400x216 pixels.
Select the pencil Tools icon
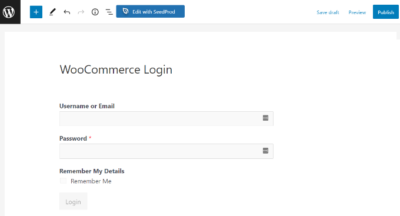(52, 12)
